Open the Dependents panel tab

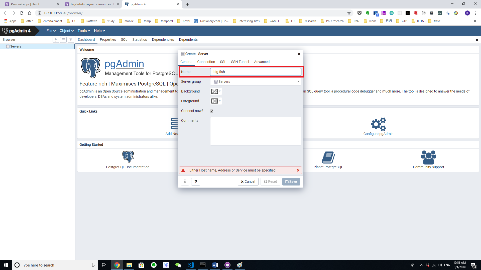188,39
